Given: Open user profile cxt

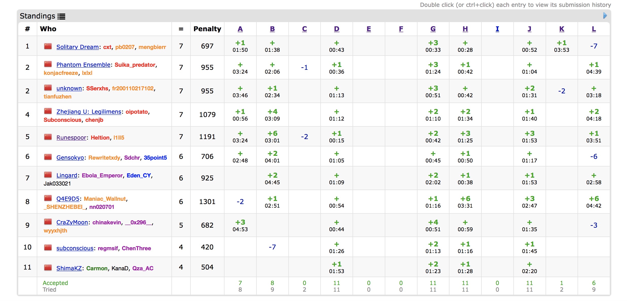Looking at the screenshot, I should coord(107,47).
